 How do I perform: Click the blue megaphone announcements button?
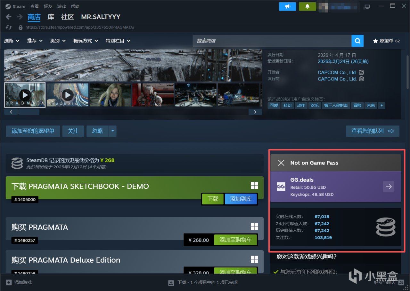click(x=287, y=6)
